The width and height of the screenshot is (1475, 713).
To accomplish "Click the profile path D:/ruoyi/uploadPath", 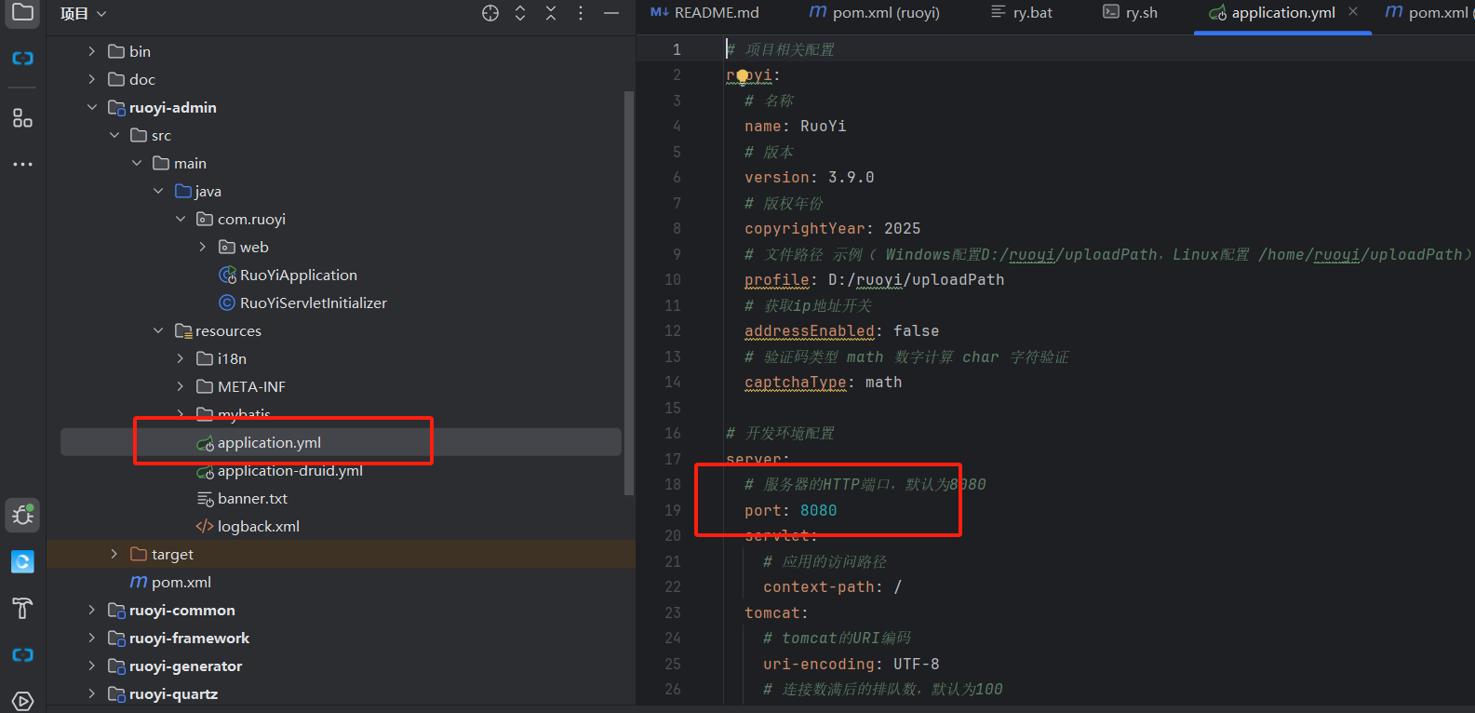I will pos(916,279).
